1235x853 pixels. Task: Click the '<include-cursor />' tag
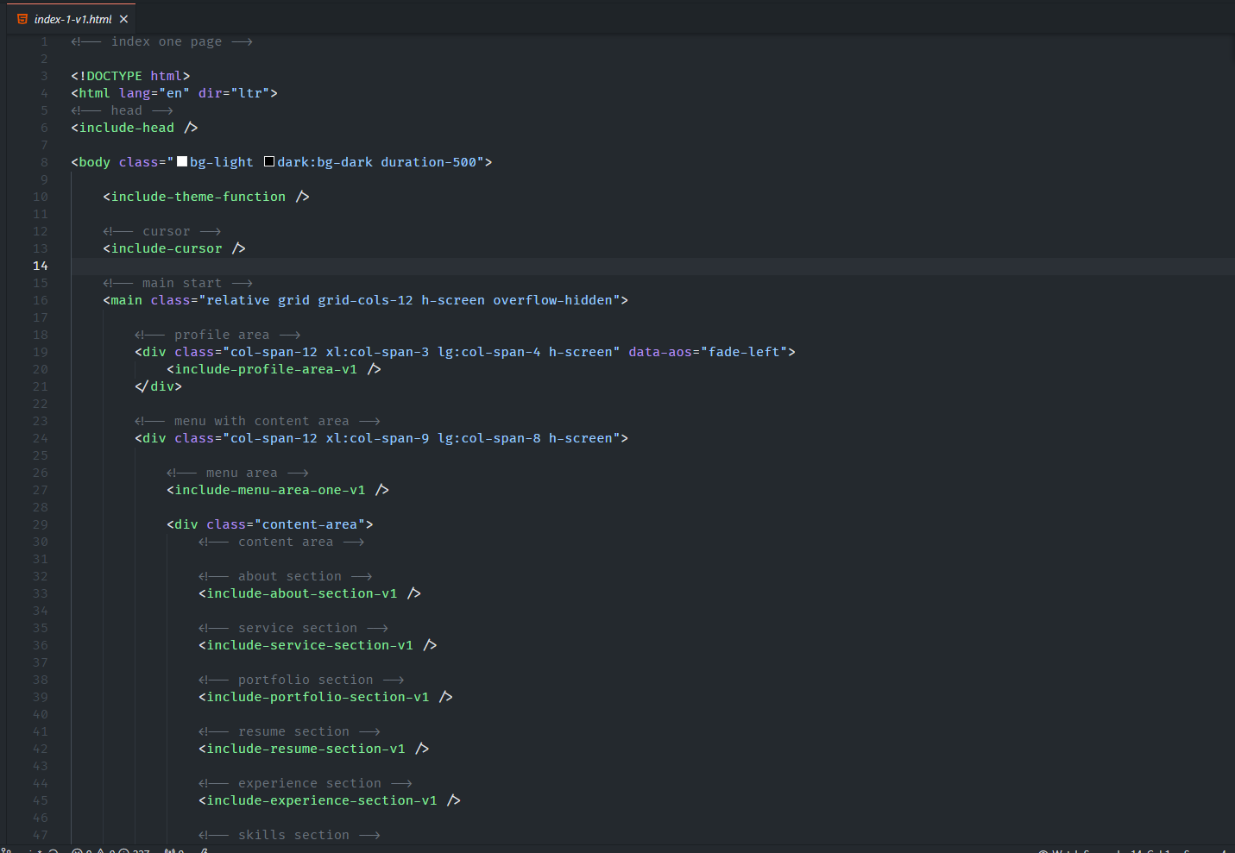(174, 248)
